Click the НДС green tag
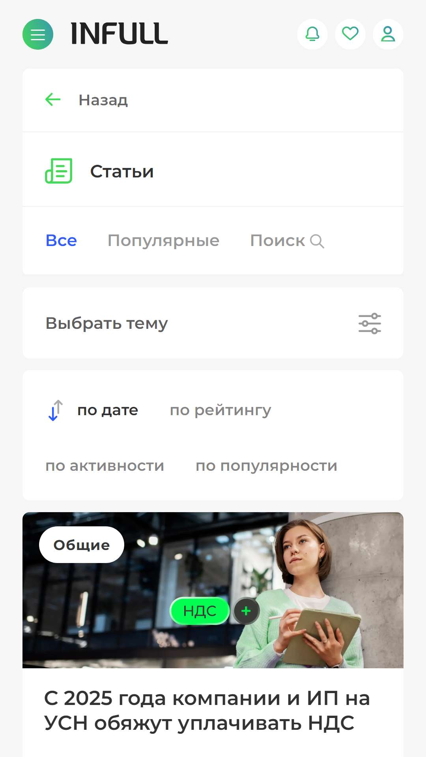The image size is (426, 757). (x=200, y=611)
